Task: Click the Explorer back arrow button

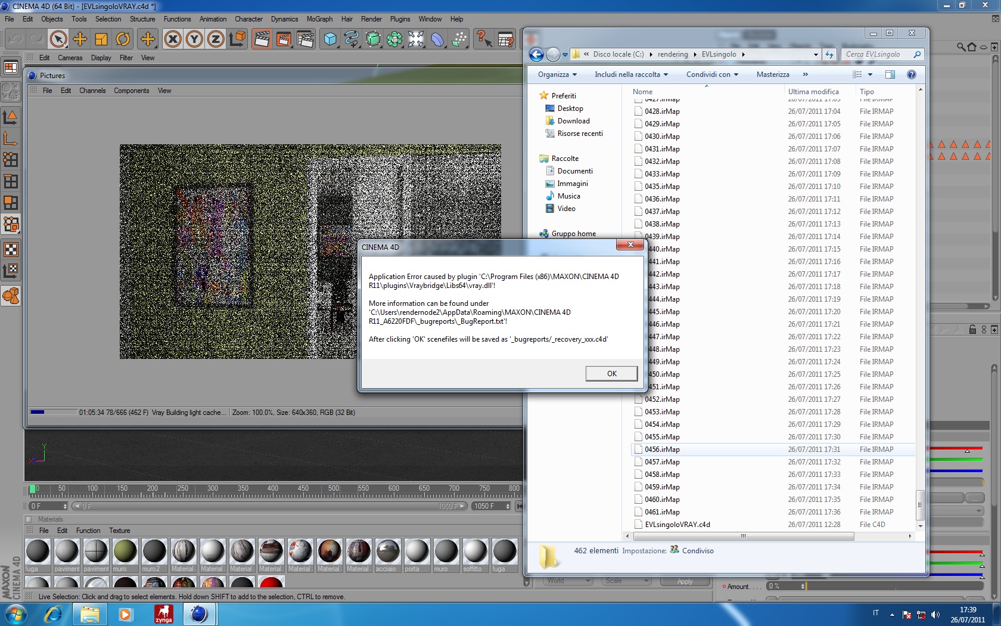Action: (x=536, y=55)
